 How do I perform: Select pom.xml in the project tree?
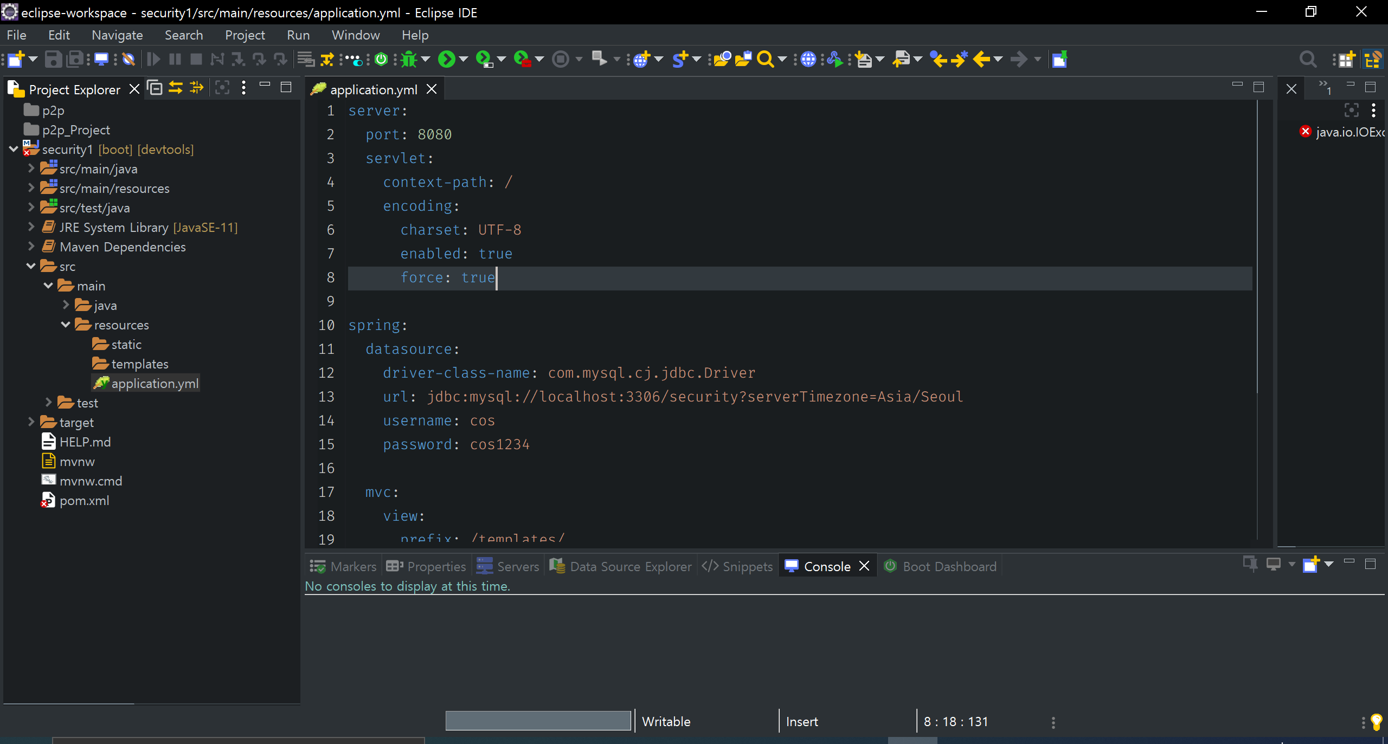coord(84,501)
